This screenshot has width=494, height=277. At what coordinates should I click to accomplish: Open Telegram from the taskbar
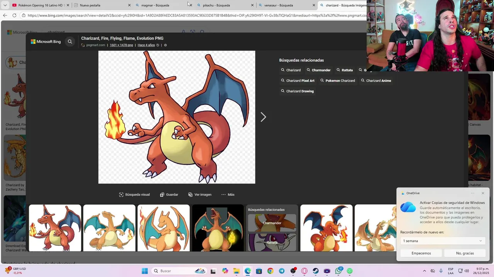pos(282,271)
